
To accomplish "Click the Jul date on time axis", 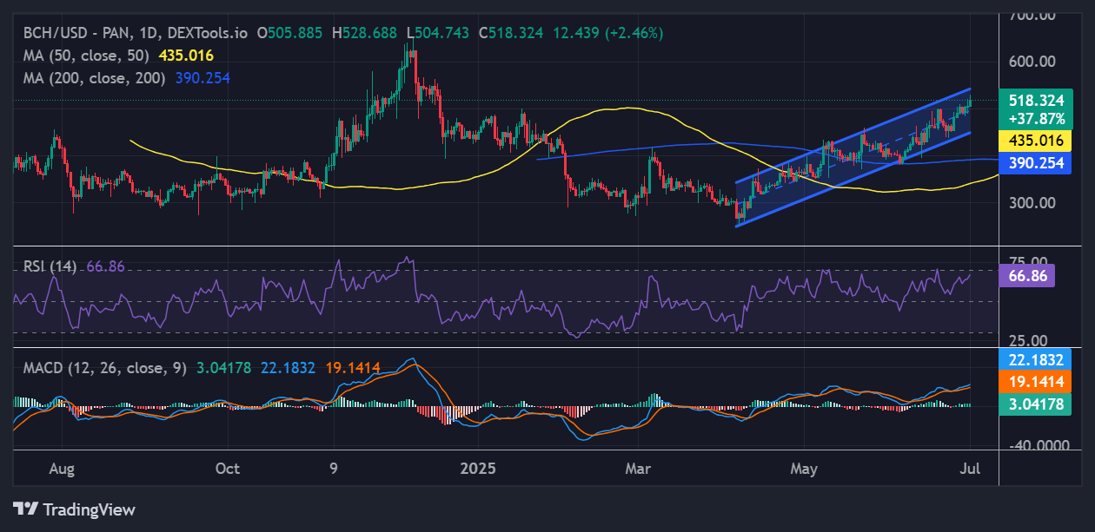I will tap(970, 469).
